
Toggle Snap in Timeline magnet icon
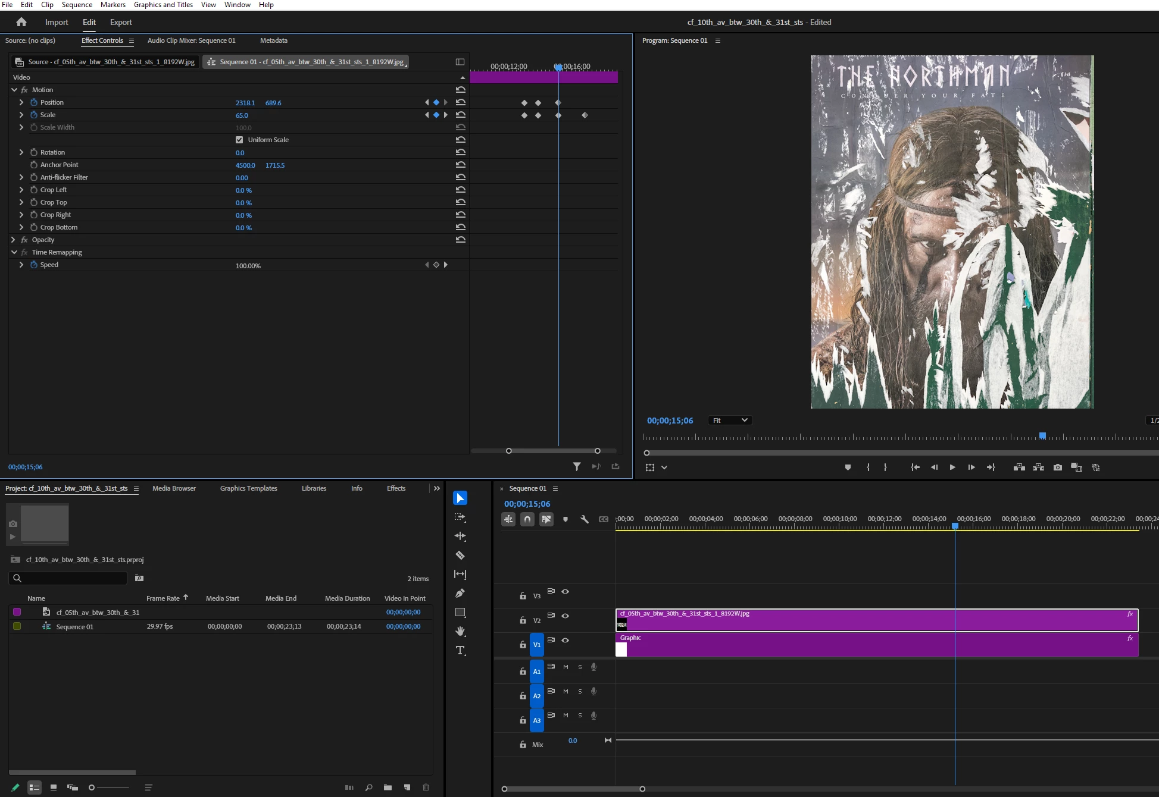(x=527, y=519)
